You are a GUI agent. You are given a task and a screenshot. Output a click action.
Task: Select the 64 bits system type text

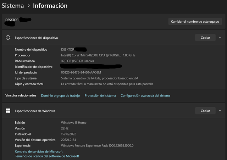click(x=100, y=78)
